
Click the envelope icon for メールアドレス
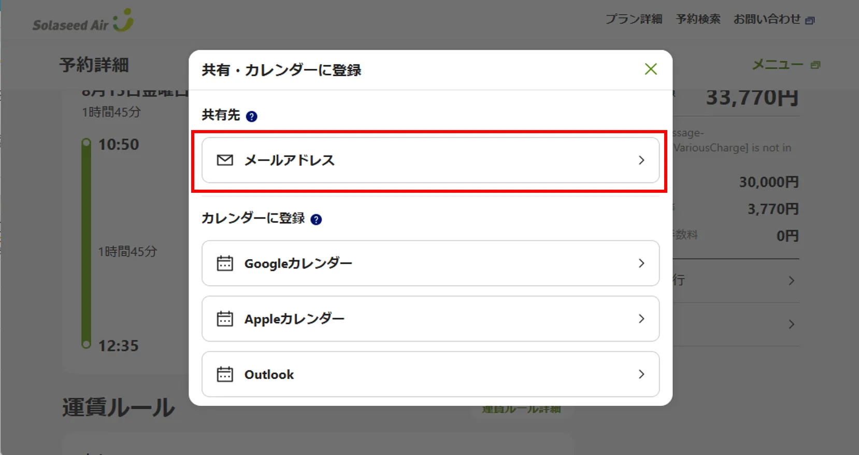[225, 160]
